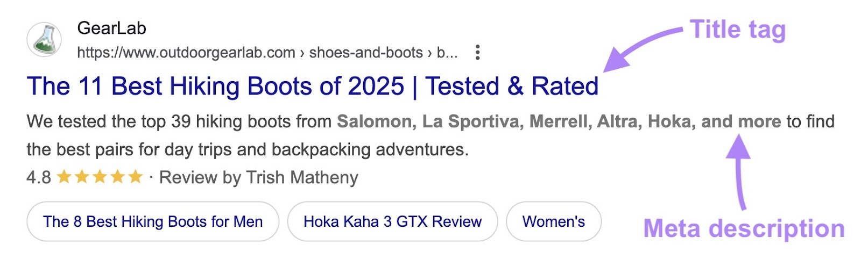Click the first gold rating star
The image size is (861, 266).
65,177
